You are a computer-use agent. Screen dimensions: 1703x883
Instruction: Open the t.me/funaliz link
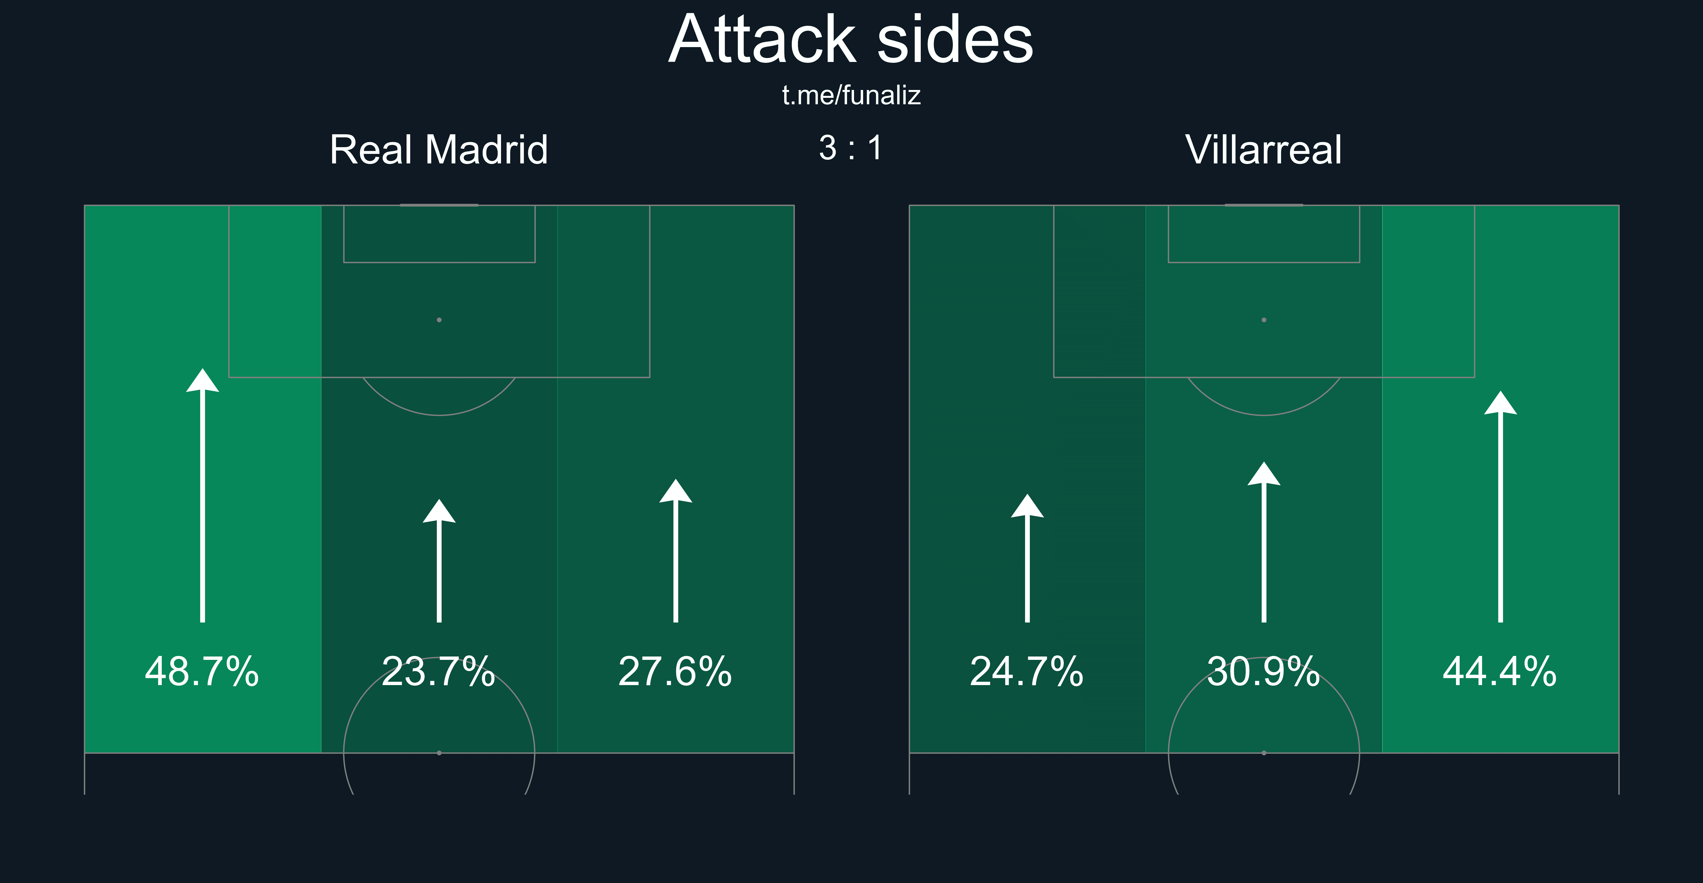point(851,96)
